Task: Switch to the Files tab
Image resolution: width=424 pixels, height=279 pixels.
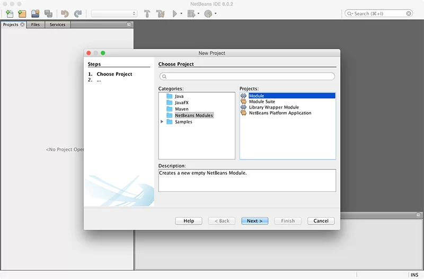Action: click(36, 24)
